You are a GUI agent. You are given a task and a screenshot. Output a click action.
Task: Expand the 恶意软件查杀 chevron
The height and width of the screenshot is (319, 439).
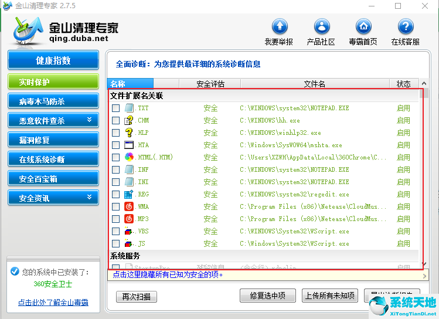[x=89, y=120]
